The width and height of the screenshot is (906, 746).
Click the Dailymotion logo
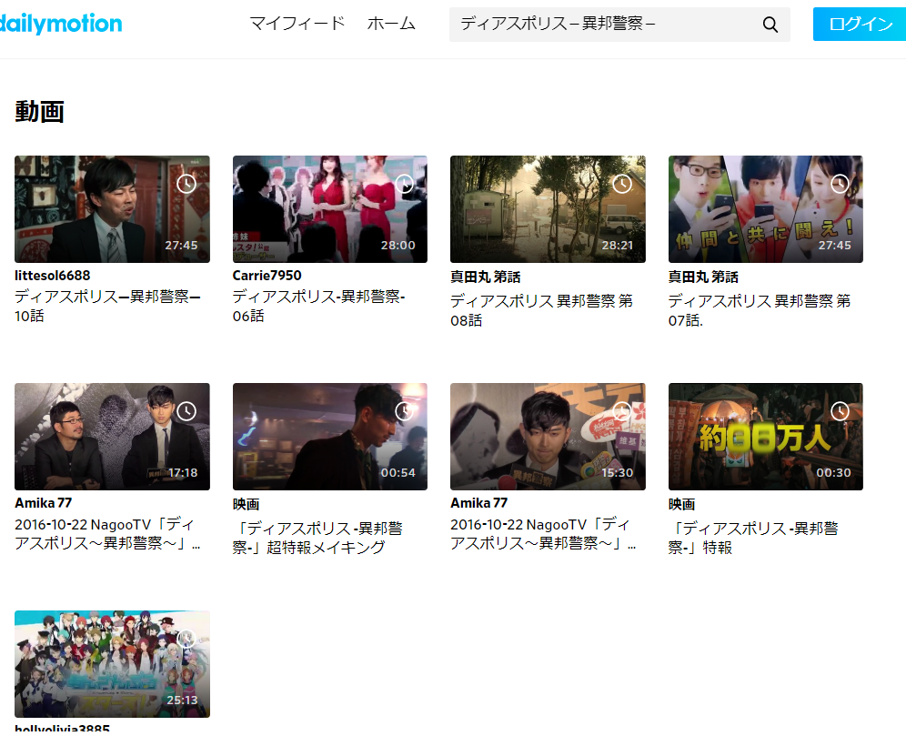point(60,24)
